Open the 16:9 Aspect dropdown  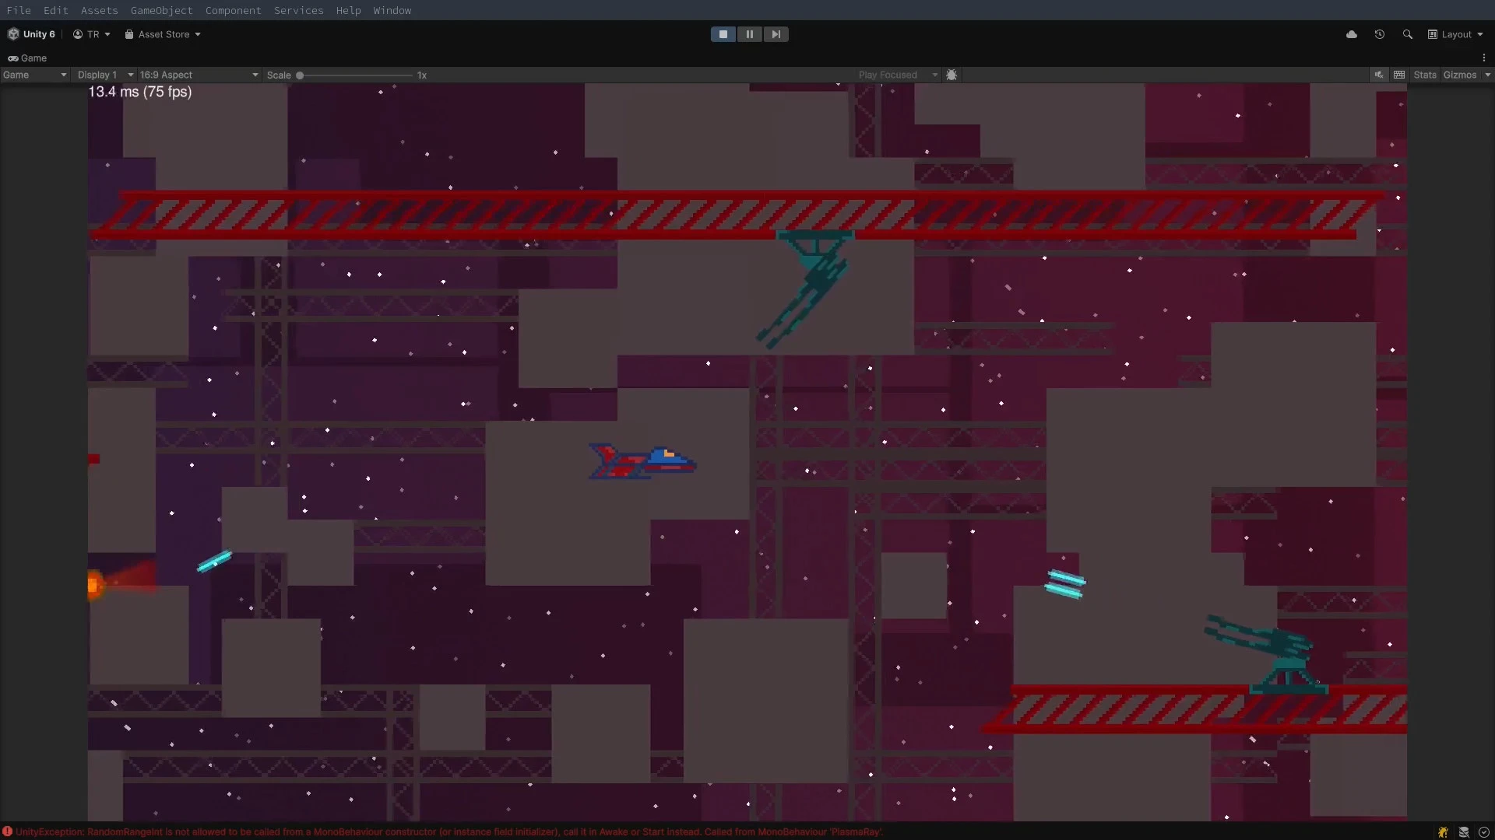click(197, 75)
